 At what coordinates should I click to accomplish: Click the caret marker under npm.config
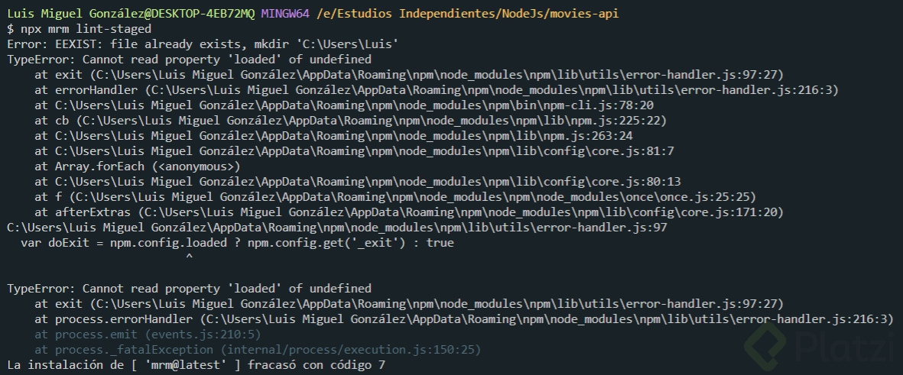click(x=189, y=257)
